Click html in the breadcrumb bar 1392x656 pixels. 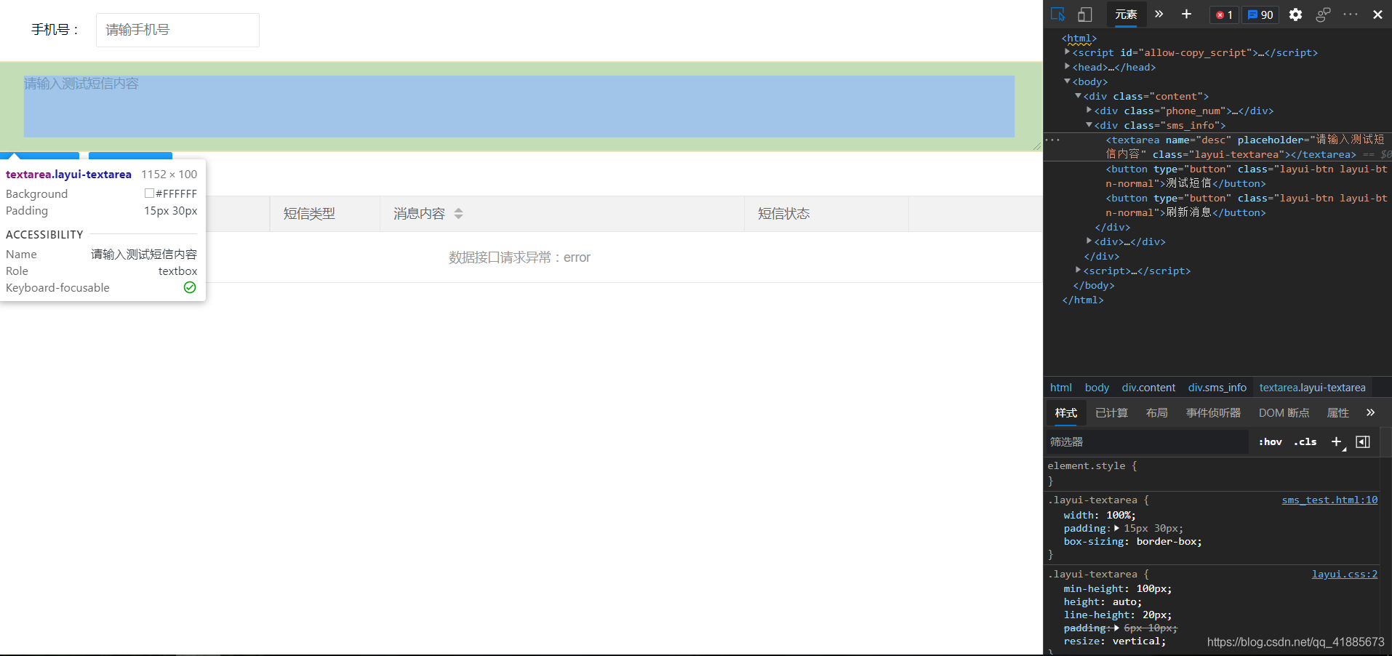point(1060,388)
